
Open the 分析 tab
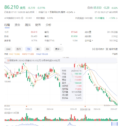48,25
